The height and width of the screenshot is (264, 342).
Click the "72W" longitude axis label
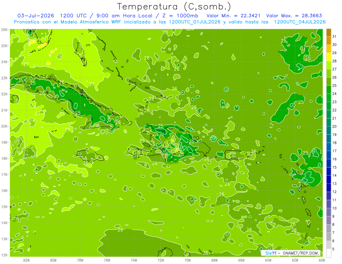(x=161, y=260)
